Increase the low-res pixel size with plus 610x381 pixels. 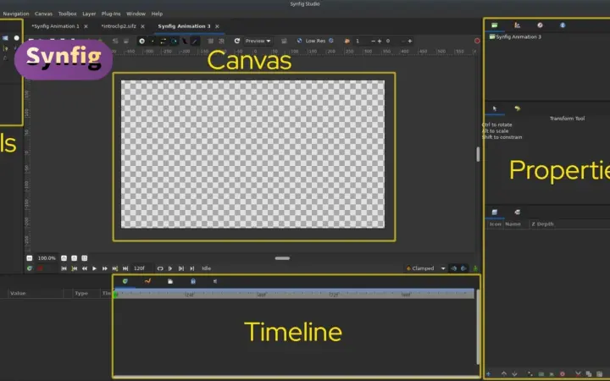380,41
